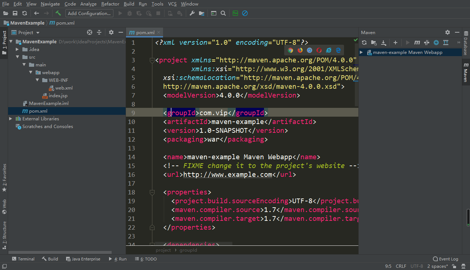Navigate back with the left arrow icon
This screenshot has width=470, height=270.
36,13
